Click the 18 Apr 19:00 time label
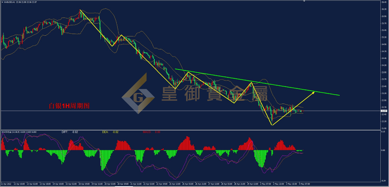The image size is (389, 187). (x=84, y=184)
